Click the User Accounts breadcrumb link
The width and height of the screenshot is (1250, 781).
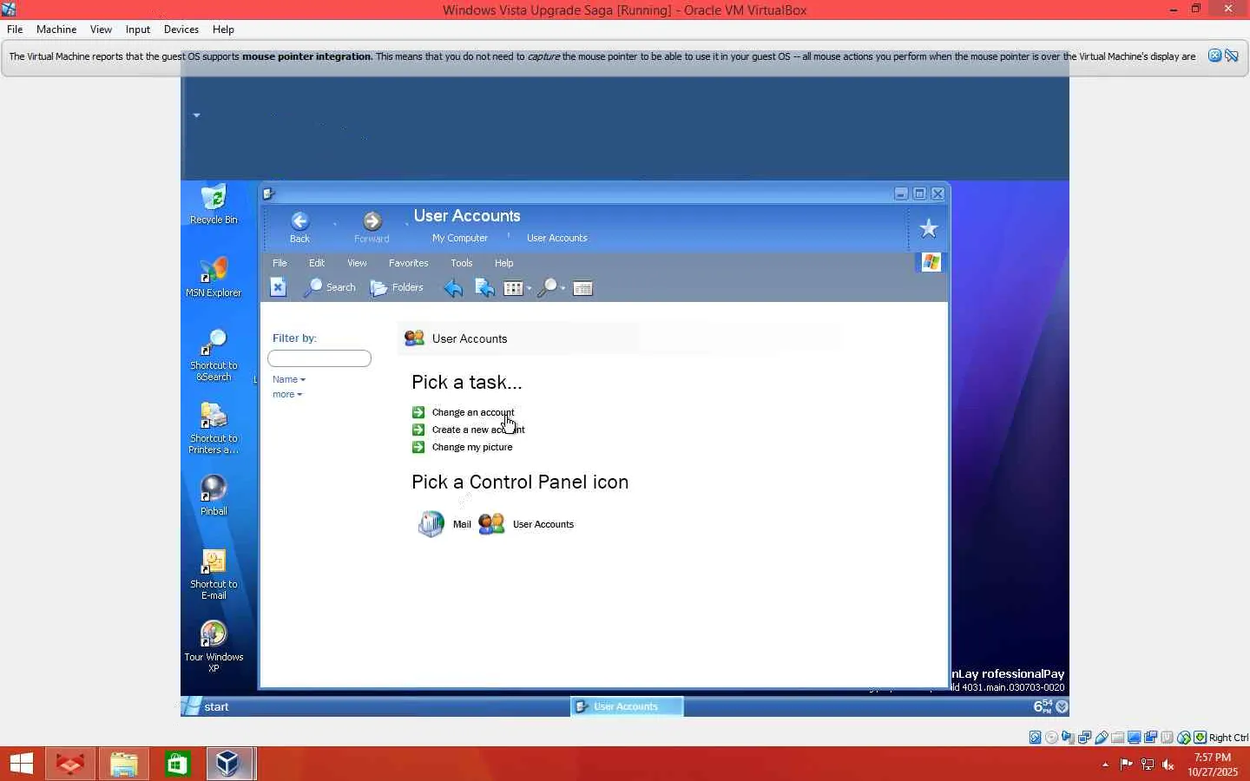point(557,238)
